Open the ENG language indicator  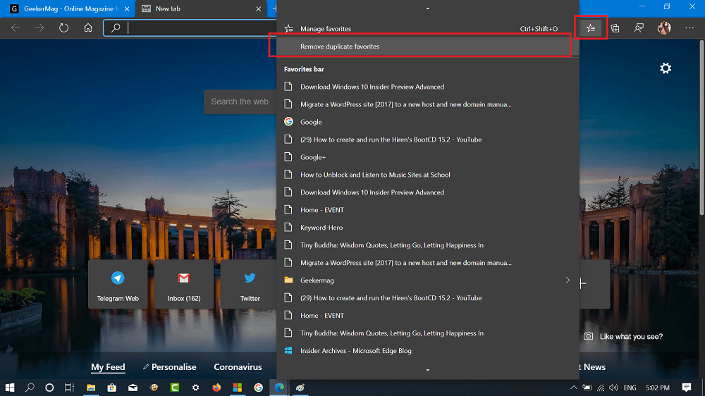[630, 388]
